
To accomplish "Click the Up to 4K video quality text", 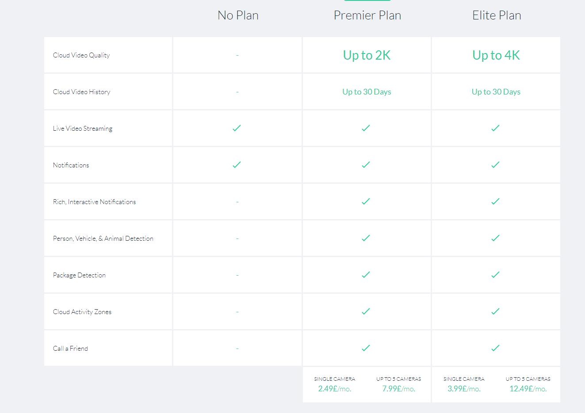I will point(496,55).
